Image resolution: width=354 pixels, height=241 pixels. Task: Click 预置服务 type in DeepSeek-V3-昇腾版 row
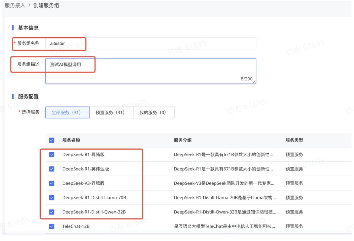(294, 183)
